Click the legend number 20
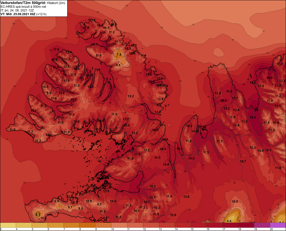The width and height of the screenshot is (286, 231). [271, 229]
